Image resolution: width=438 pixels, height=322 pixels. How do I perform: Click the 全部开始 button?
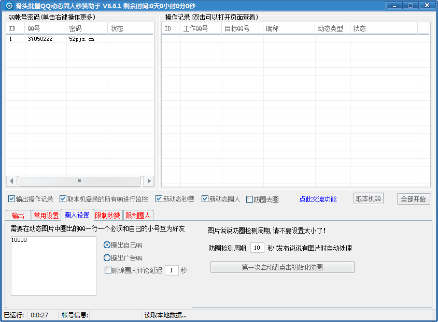pos(413,199)
